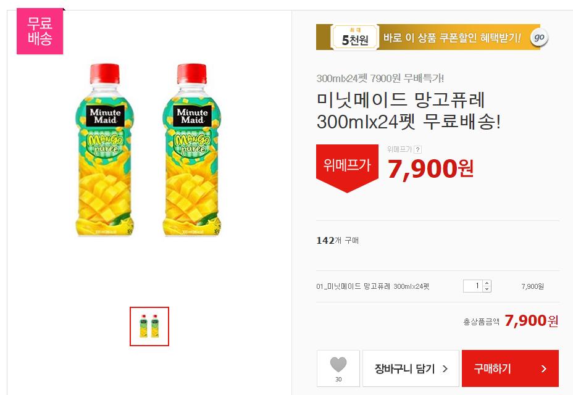Click the chevron arrow on 구매하기
Image resolution: width=573 pixels, height=395 pixels.
pyautogui.click(x=544, y=368)
